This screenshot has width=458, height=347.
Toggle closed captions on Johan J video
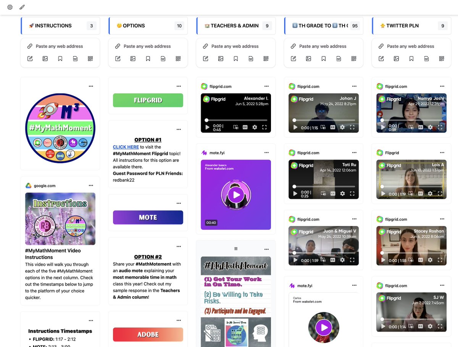click(x=333, y=128)
